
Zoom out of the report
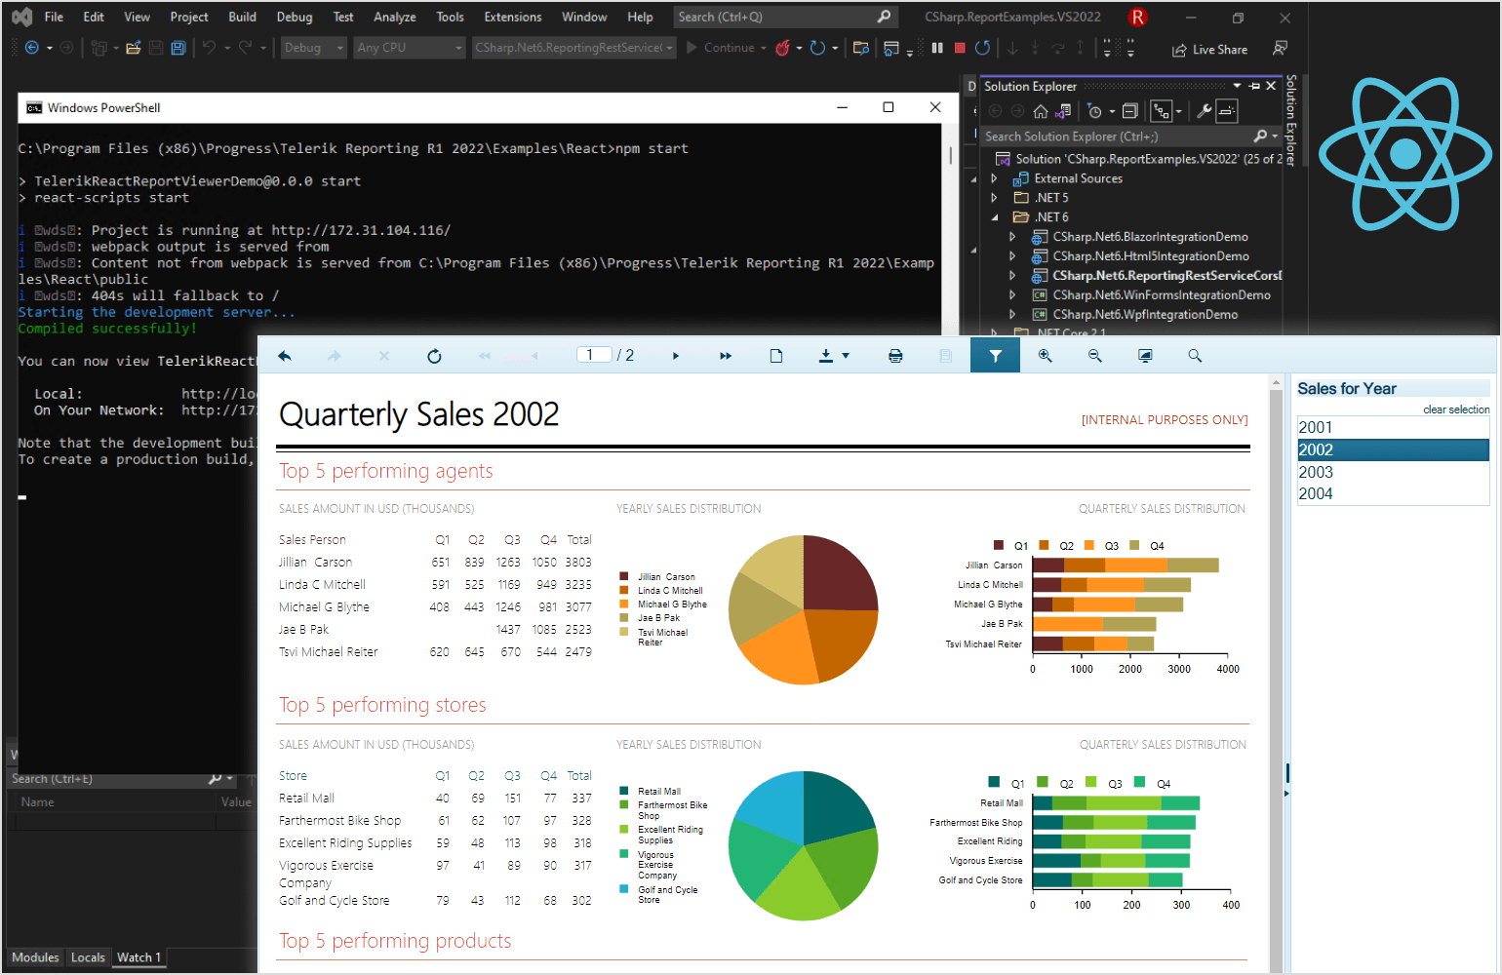[1094, 356]
